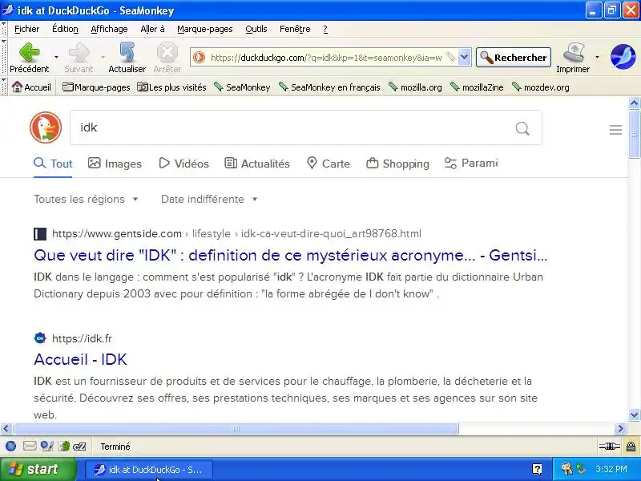Screen dimensions: 641x481
Task: Switch to Actualités results tab
Action: coord(257,164)
